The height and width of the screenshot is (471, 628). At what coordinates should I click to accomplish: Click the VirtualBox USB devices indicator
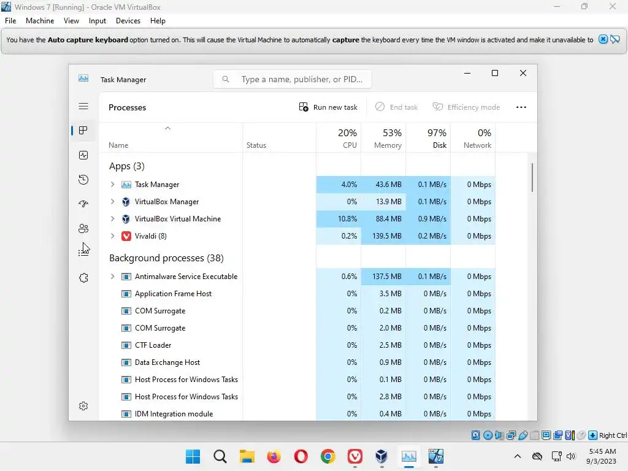(523, 435)
